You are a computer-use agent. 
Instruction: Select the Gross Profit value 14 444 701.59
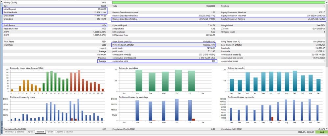pyautogui.click(x=100, y=16)
